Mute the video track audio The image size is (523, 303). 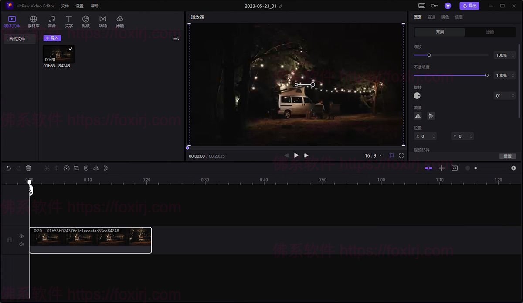tap(21, 244)
